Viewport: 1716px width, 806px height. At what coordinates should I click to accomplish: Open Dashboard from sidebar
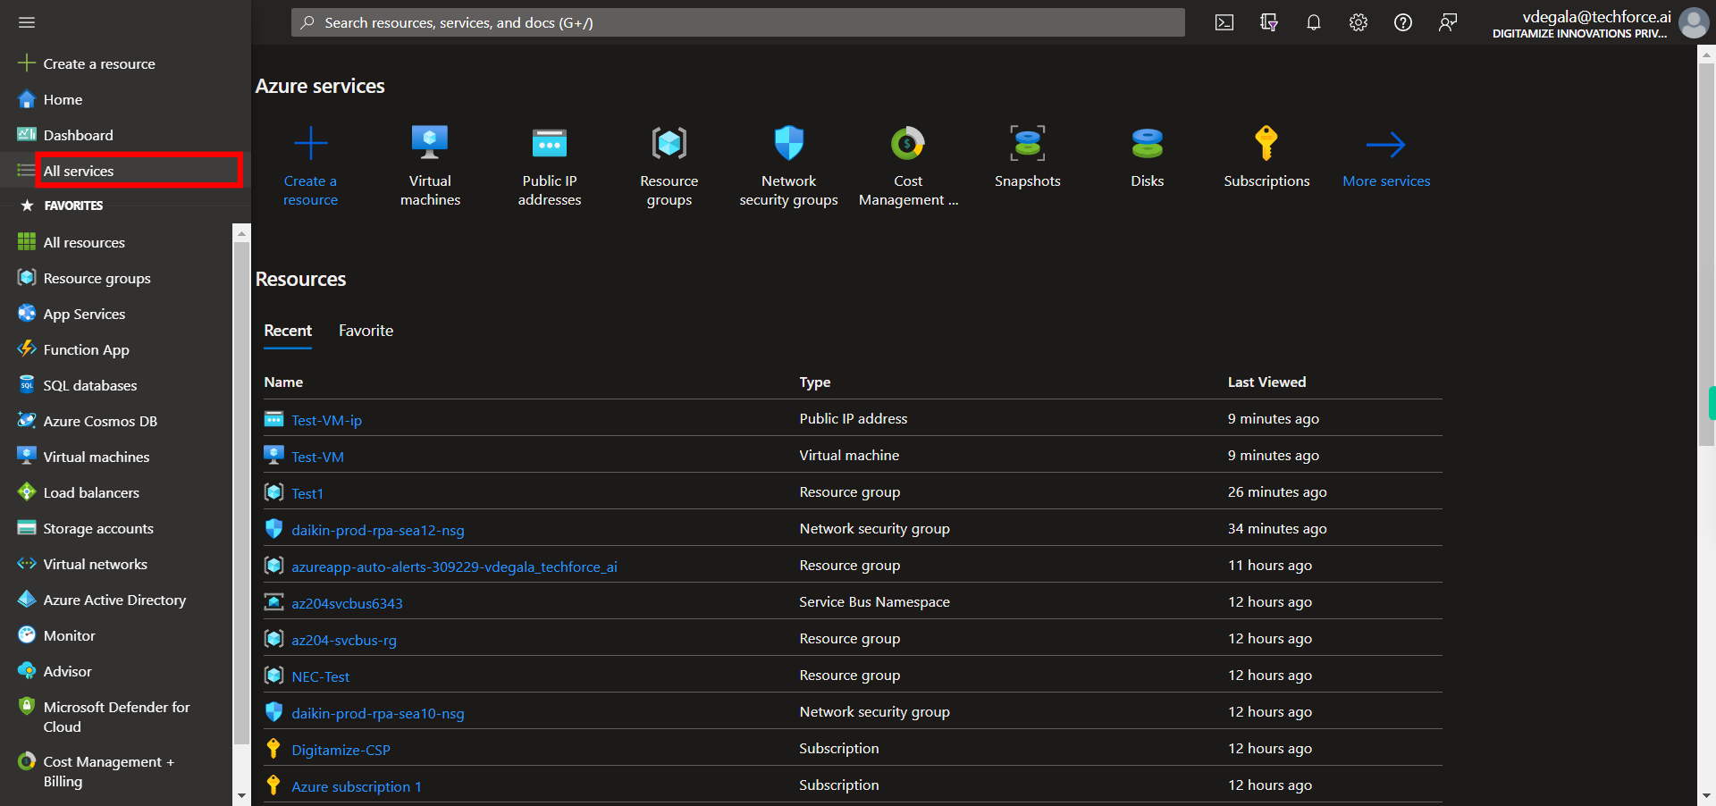tap(79, 135)
